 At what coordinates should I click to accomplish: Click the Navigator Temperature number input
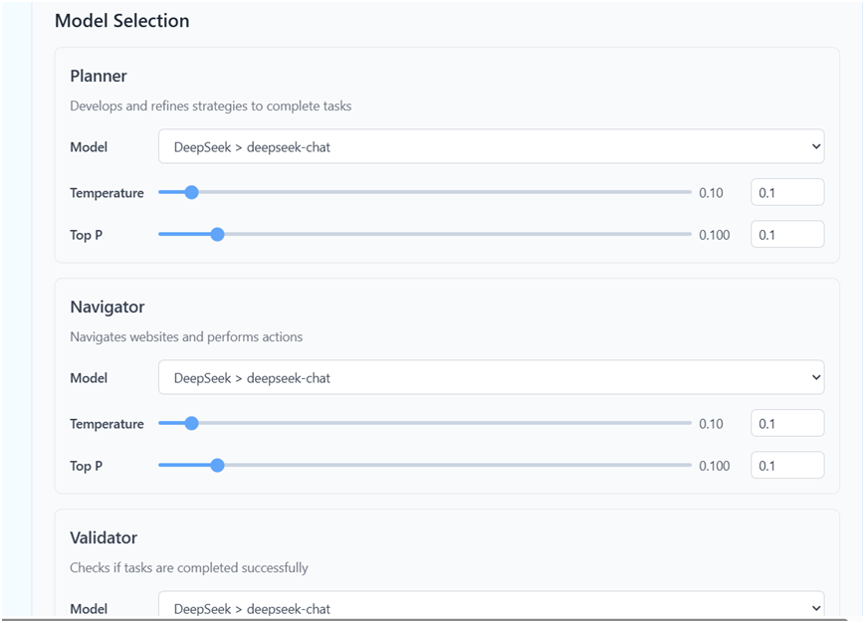click(x=787, y=423)
